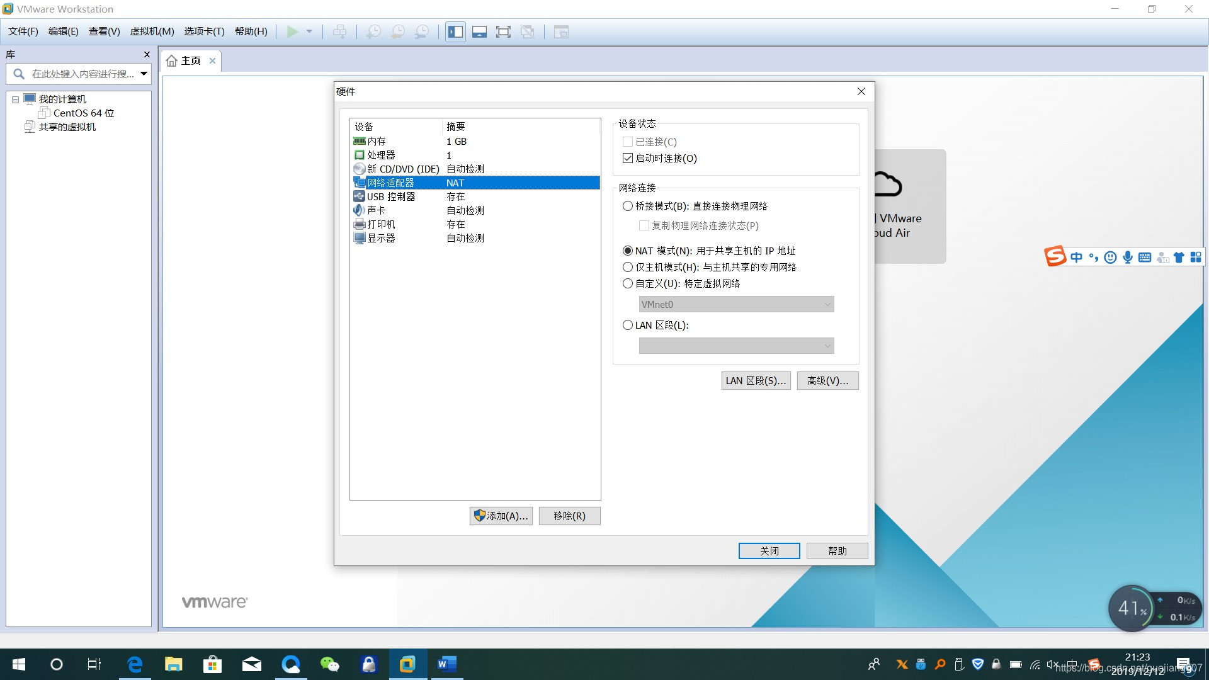Select the 新 CD/DVD (IDE) device

tap(475, 169)
